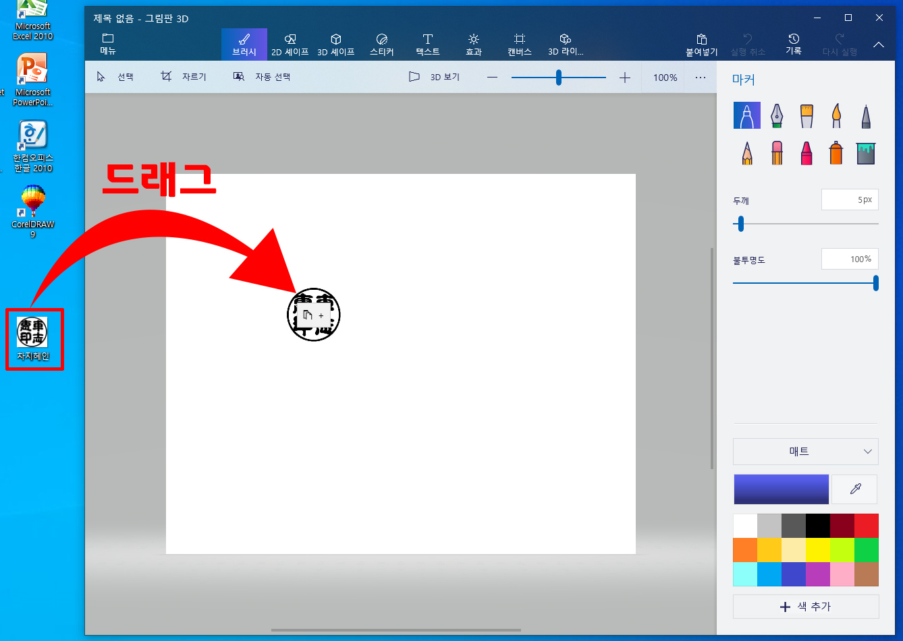903x641 pixels.
Task: Switch to the 스티커 tab
Action: [x=381, y=44]
